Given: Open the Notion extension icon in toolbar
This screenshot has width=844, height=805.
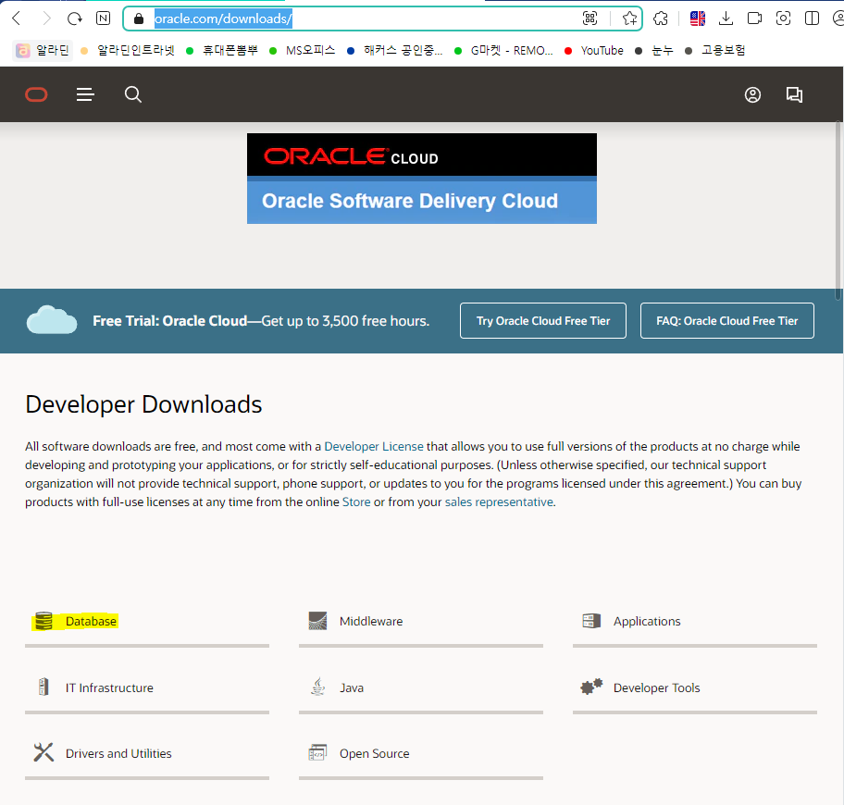Looking at the screenshot, I should [103, 19].
